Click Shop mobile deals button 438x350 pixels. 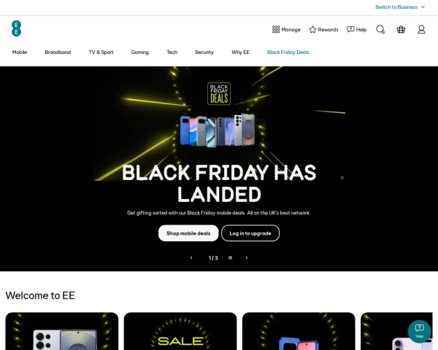click(x=188, y=233)
